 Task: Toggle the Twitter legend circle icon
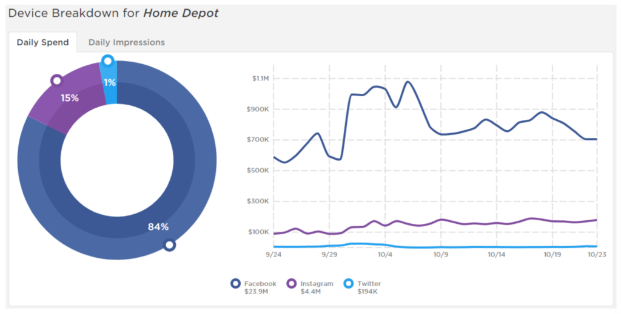[x=349, y=284]
